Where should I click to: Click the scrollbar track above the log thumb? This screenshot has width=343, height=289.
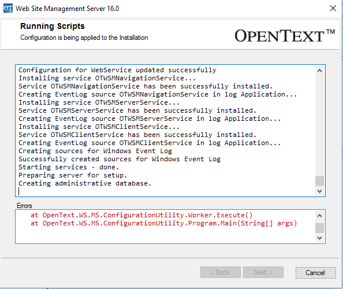(x=319, y=125)
